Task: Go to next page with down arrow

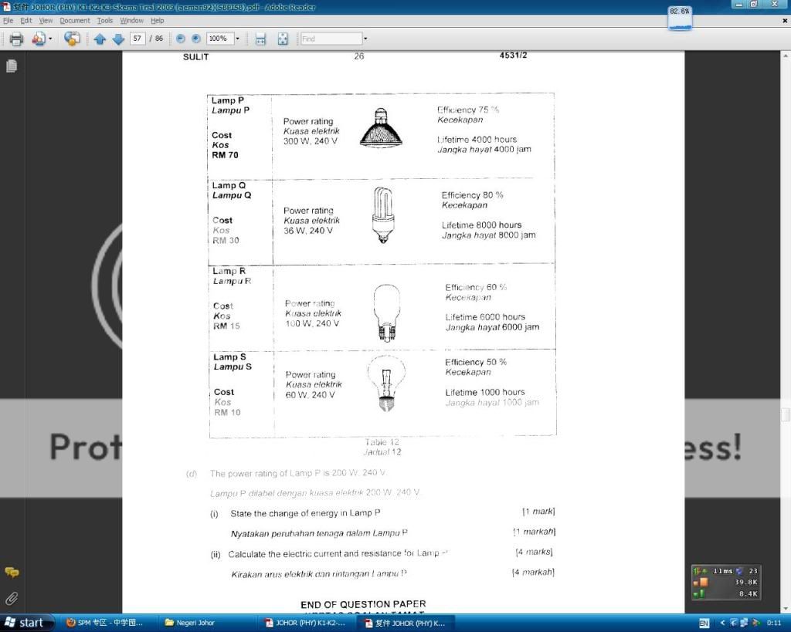Action: [117, 39]
